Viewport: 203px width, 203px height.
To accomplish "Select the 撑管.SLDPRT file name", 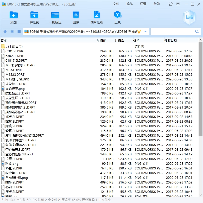I will click(x=15, y=122).
